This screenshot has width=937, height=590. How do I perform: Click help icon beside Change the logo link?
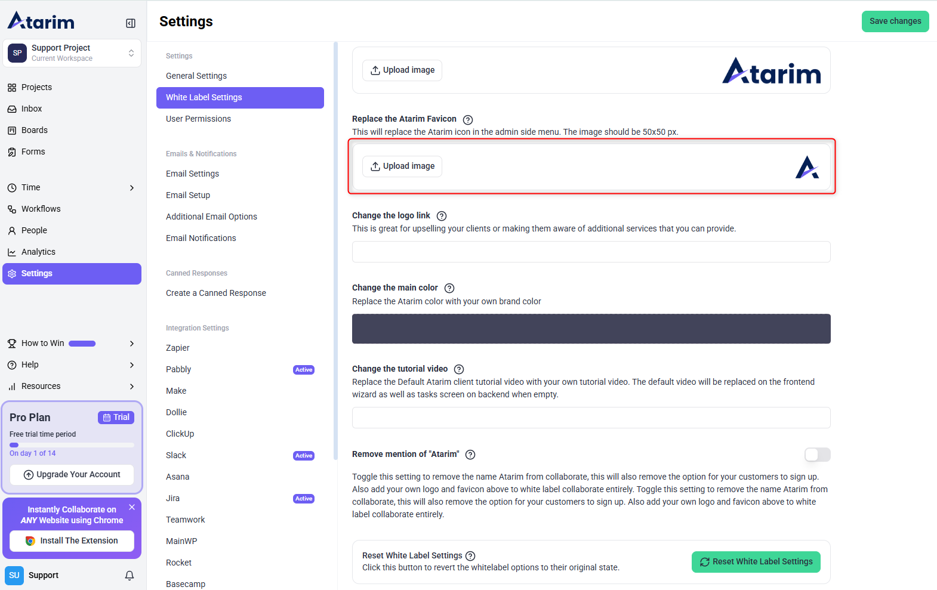coord(442,216)
